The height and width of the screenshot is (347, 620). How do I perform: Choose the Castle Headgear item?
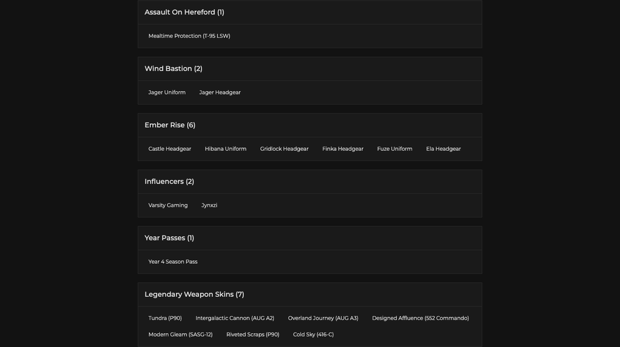coord(169,149)
